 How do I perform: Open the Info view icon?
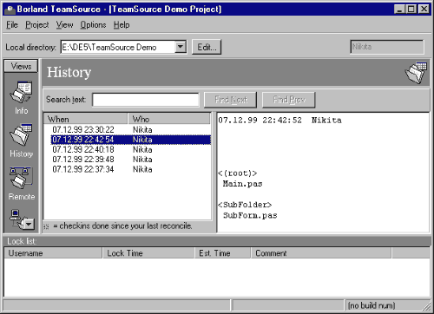[21, 93]
